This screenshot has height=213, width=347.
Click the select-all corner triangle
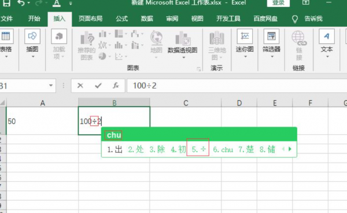pyautogui.click(x=3, y=102)
